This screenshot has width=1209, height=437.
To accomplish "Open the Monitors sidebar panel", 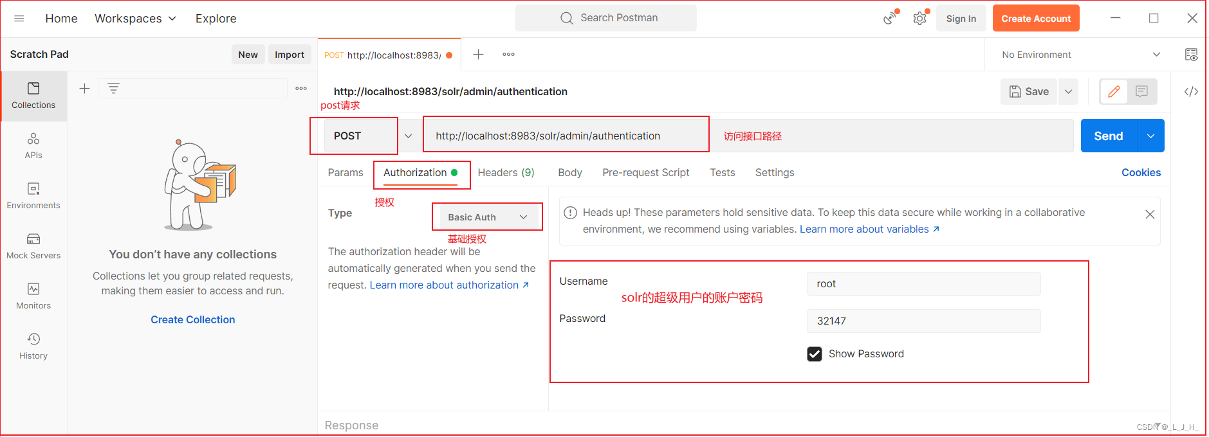I will click(33, 296).
